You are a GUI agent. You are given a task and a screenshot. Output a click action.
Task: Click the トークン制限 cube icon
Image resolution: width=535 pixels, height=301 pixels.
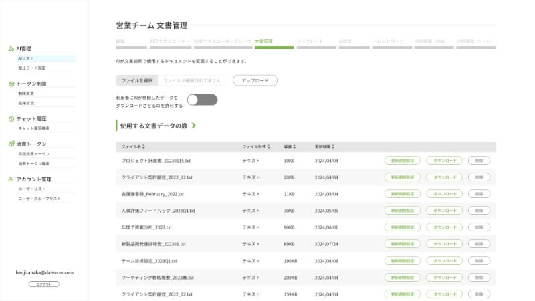[x=11, y=84]
